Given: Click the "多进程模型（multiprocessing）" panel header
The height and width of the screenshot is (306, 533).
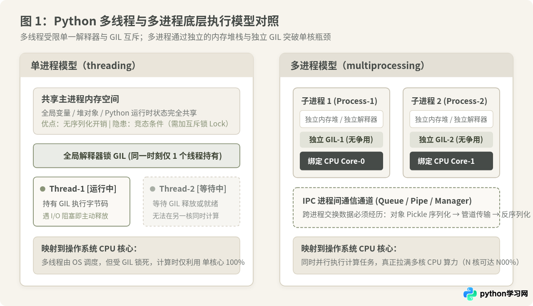Looking at the screenshot, I should click(x=396, y=65).
